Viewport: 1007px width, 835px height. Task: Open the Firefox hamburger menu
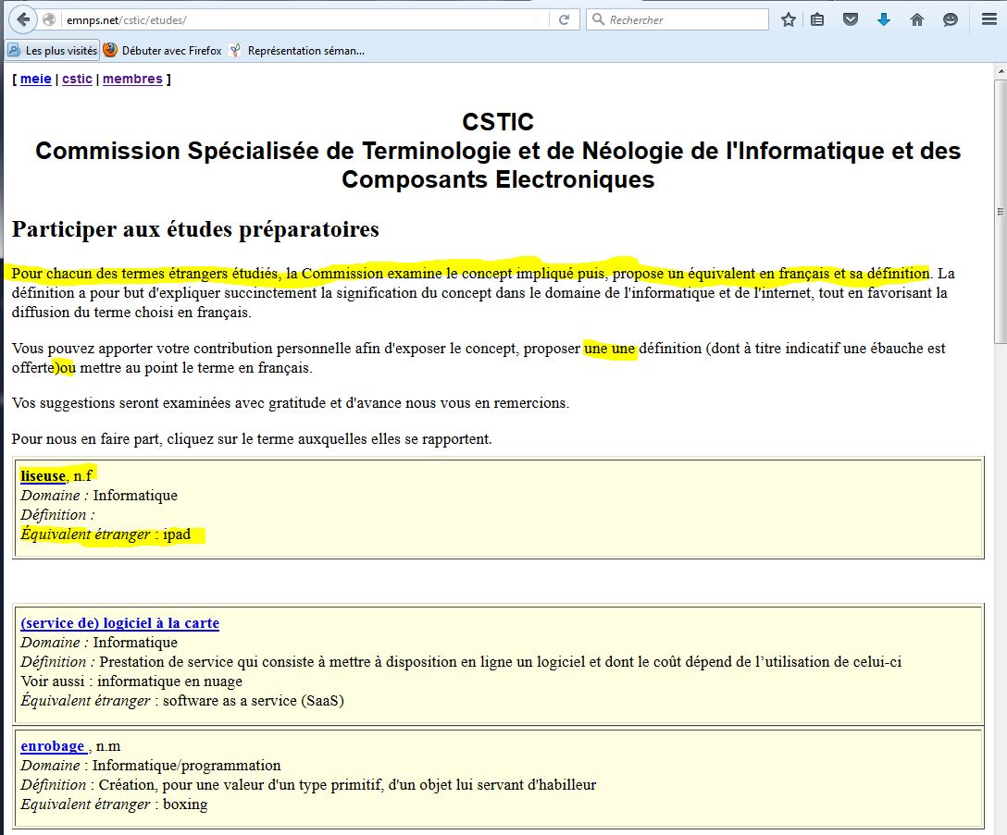(x=988, y=19)
